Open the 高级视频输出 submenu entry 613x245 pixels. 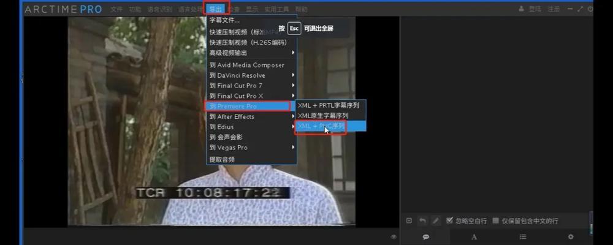tap(251, 52)
